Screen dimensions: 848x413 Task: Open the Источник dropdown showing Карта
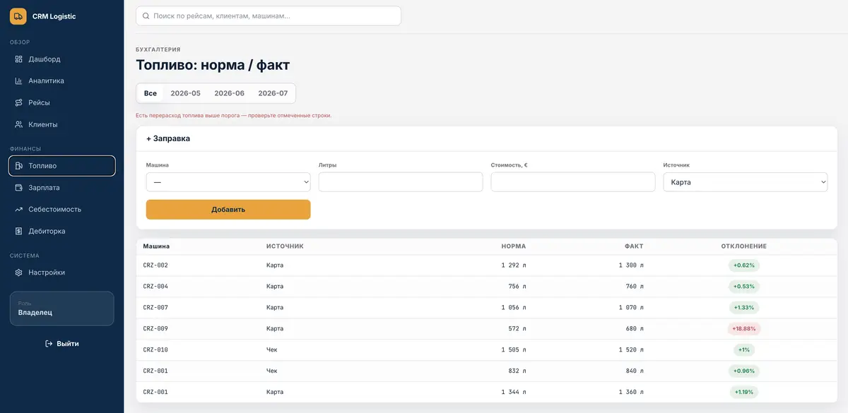tap(746, 182)
